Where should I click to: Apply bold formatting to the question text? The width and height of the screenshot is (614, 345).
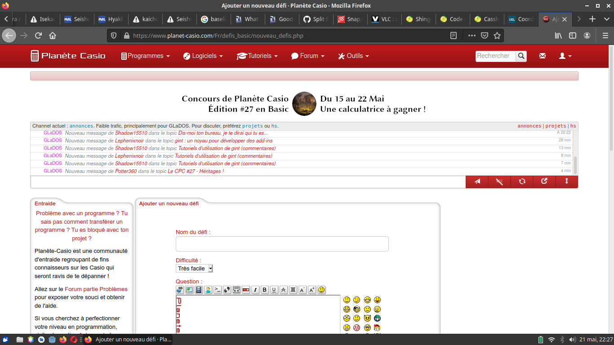click(x=265, y=290)
